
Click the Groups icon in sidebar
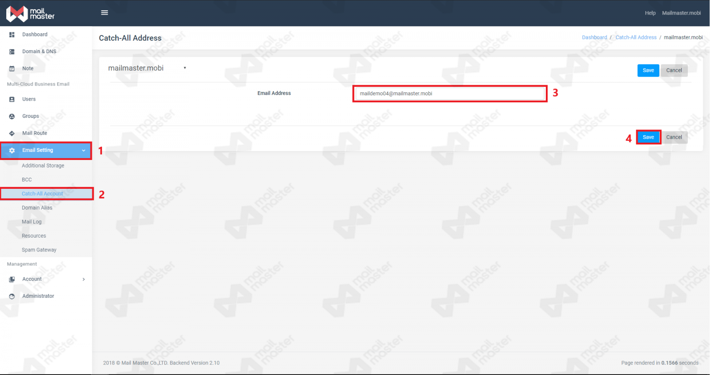pyautogui.click(x=12, y=116)
